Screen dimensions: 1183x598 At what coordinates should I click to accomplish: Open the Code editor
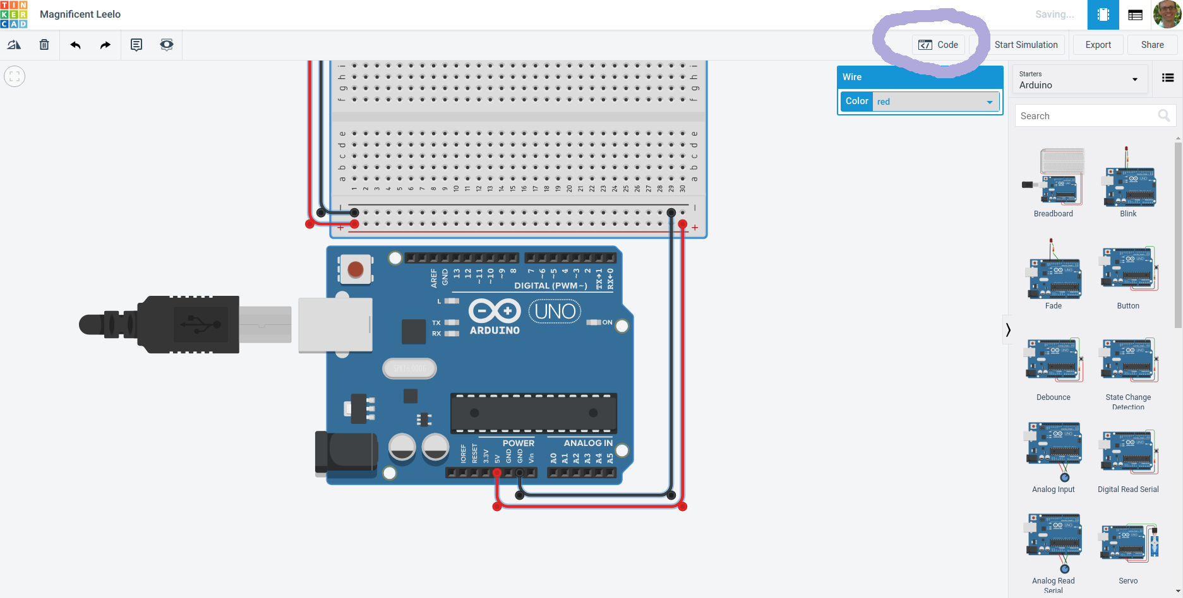939,45
